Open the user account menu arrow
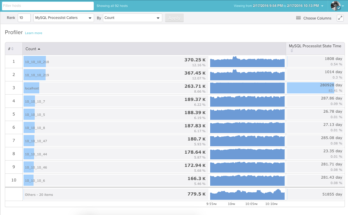 pos(343,6)
